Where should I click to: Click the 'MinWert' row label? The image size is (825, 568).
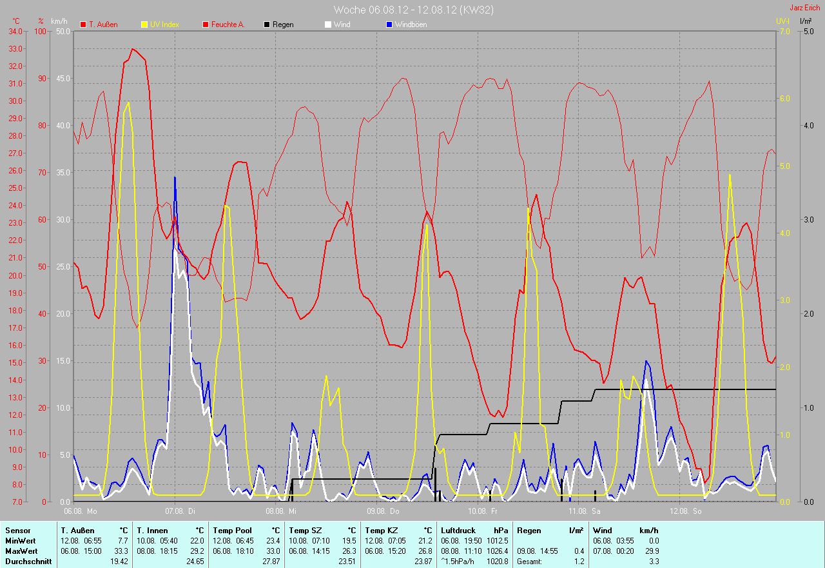(x=19, y=540)
